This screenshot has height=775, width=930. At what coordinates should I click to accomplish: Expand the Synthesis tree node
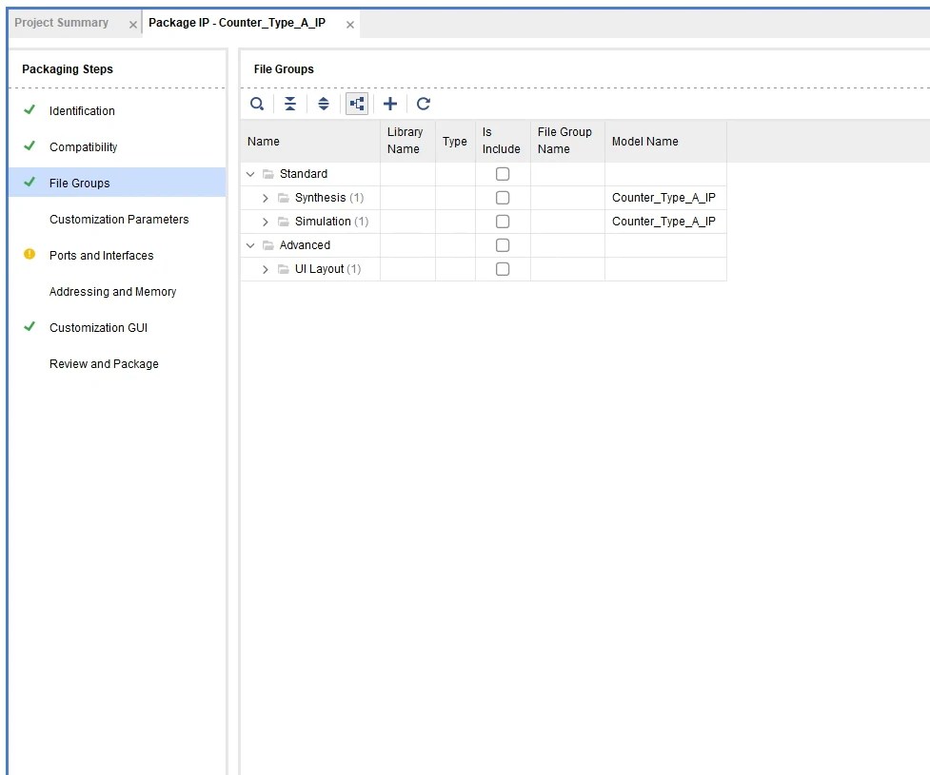(x=266, y=198)
